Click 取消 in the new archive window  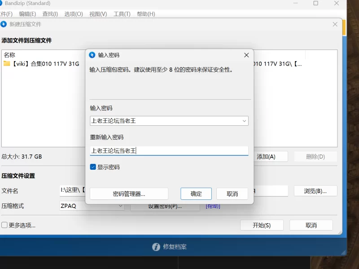point(311,225)
